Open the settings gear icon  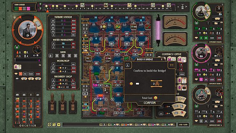(x=49, y=125)
